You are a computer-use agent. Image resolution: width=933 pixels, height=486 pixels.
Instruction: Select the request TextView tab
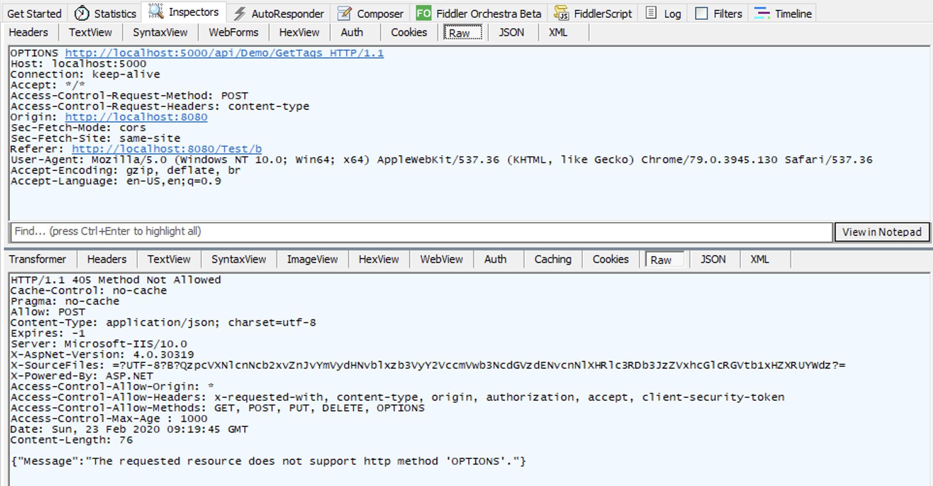[90, 32]
